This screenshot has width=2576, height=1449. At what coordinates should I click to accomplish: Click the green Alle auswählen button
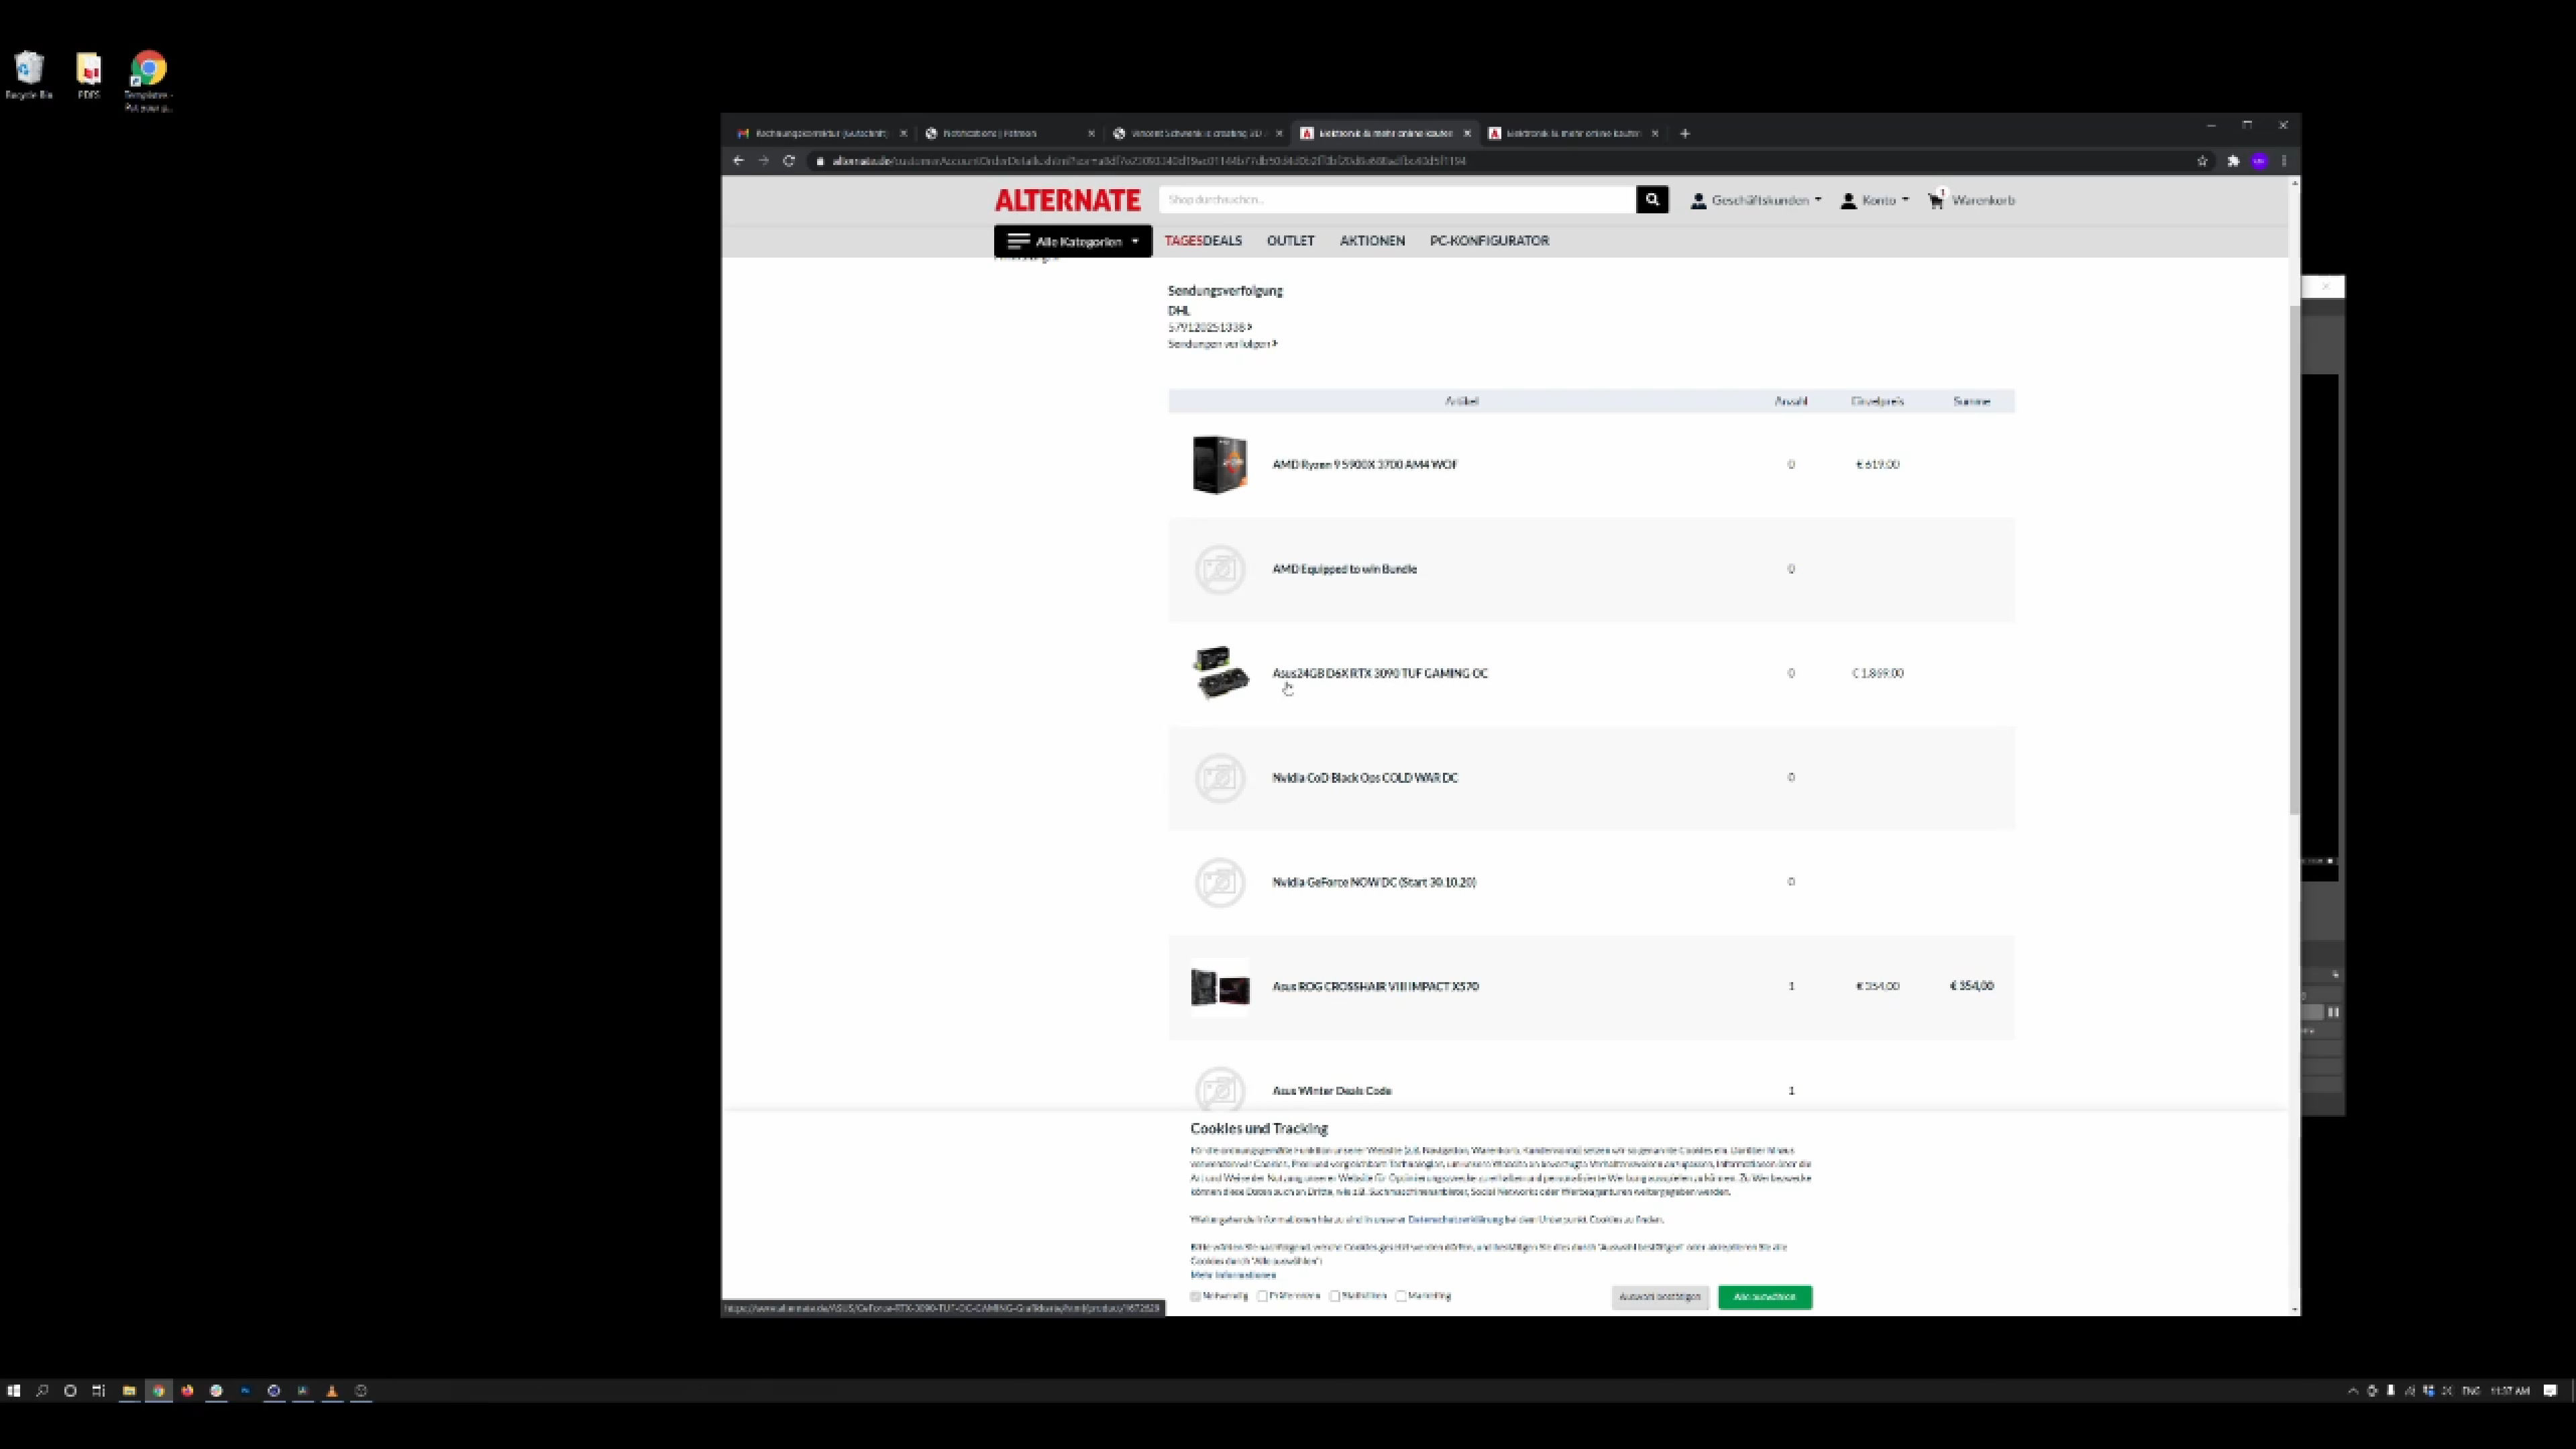coord(1764,1297)
